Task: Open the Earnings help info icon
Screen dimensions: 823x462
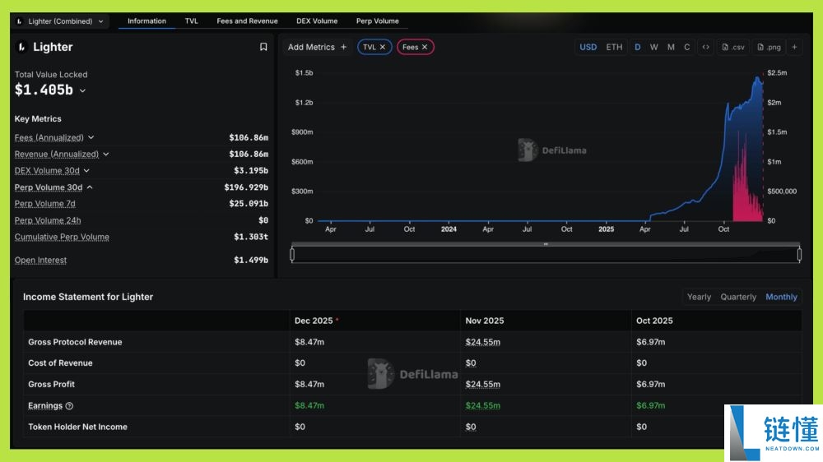Action: tap(69, 406)
